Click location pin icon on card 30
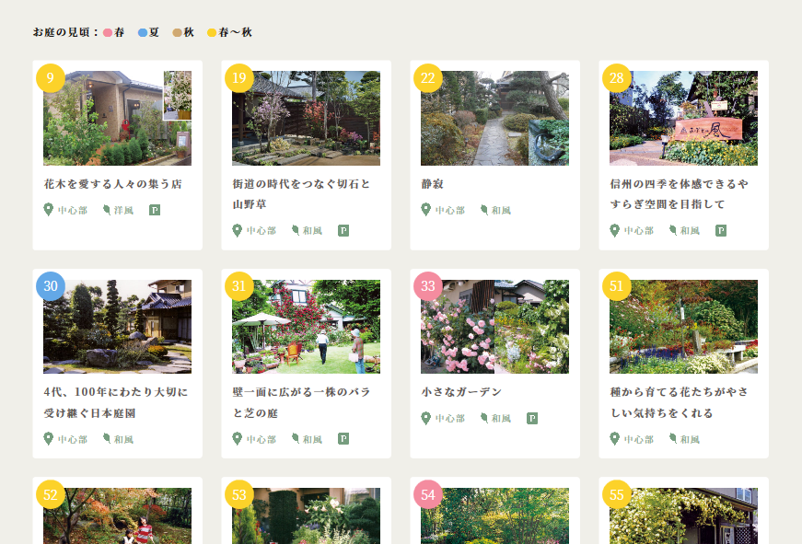The width and height of the screenshot is (802, 544). pyautogui.click(x=48, y=439)
